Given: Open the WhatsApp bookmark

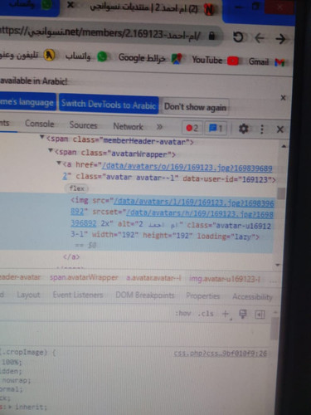Looking at the screenshot, I should pyautogui.click(x=86, y=56).
